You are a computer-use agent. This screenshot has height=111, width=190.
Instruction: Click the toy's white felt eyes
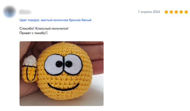(63, 65)
